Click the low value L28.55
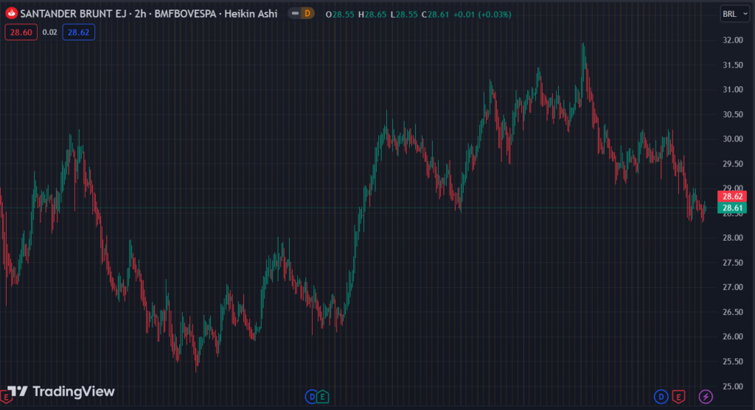Image resolution: width=755 pixels, height=410 pixels. pos(403,15)
